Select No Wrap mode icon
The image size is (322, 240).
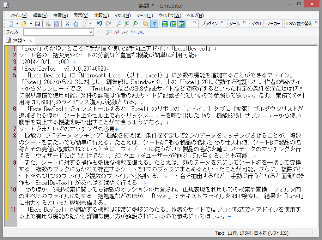tap(165, 24)
